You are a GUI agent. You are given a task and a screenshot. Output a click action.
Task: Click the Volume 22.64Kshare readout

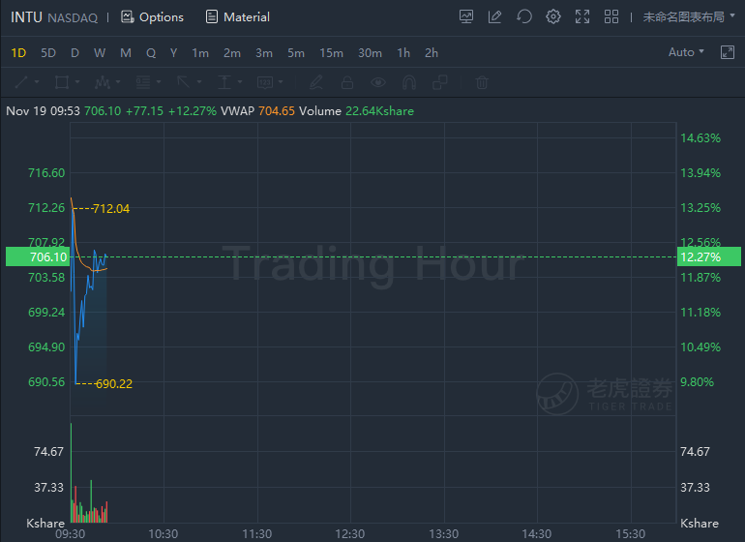click(356, 110)
